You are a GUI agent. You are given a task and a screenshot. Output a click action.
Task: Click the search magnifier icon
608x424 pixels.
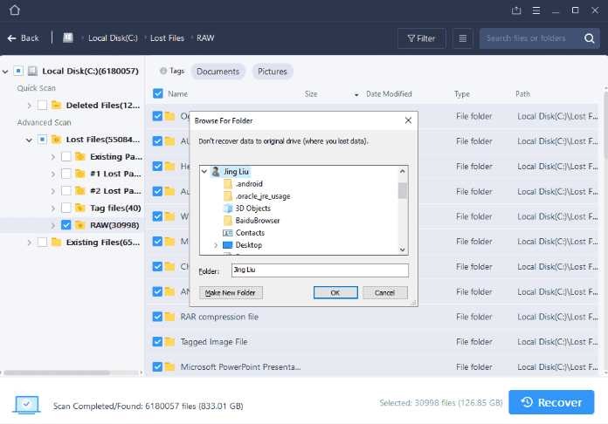pyautogui.click(x=590, y=38)
